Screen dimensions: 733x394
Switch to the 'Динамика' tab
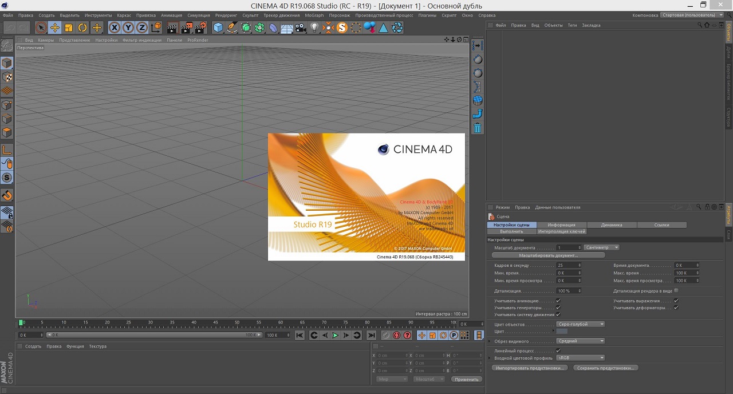point(612,225)
